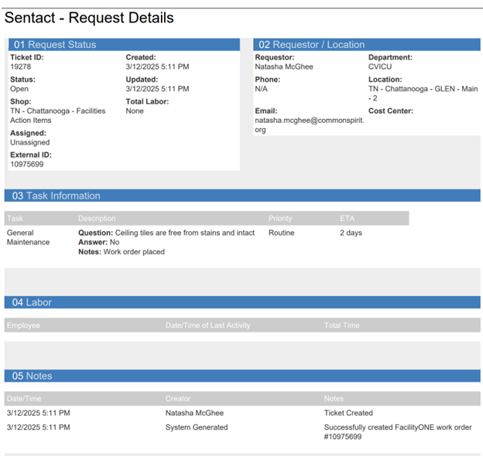Click the 03 Task Information section header

tap(56, 196)
